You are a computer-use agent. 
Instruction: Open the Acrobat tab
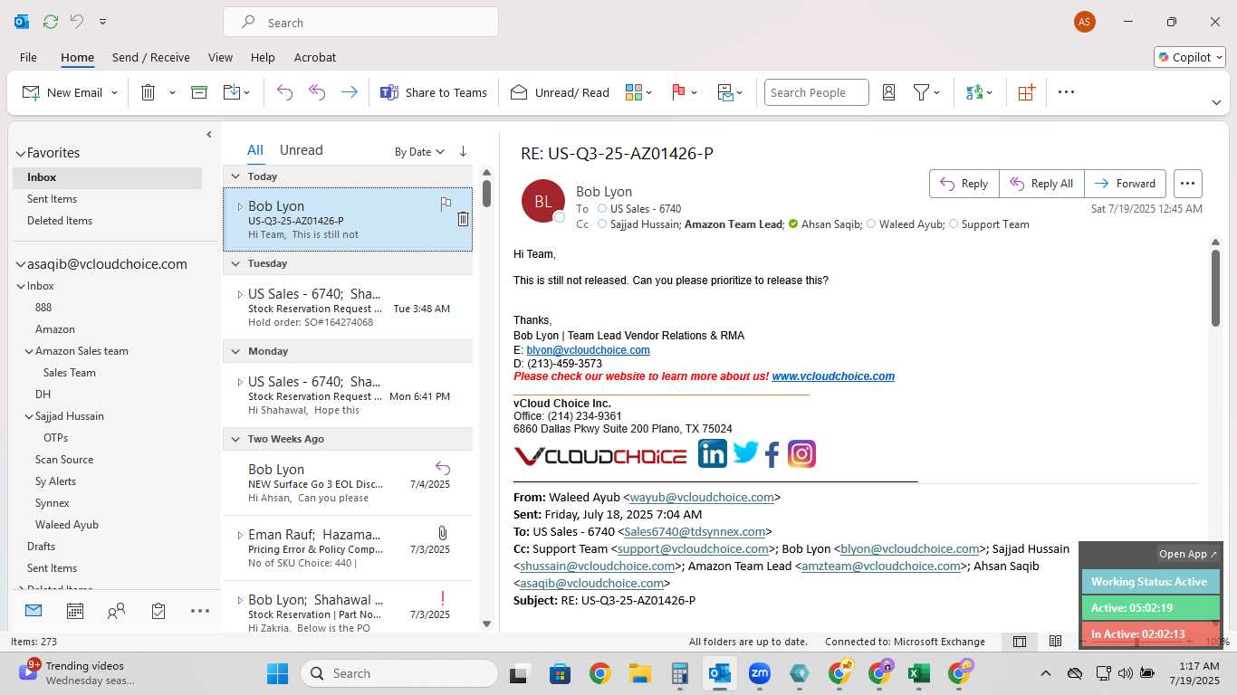point(315,57)
